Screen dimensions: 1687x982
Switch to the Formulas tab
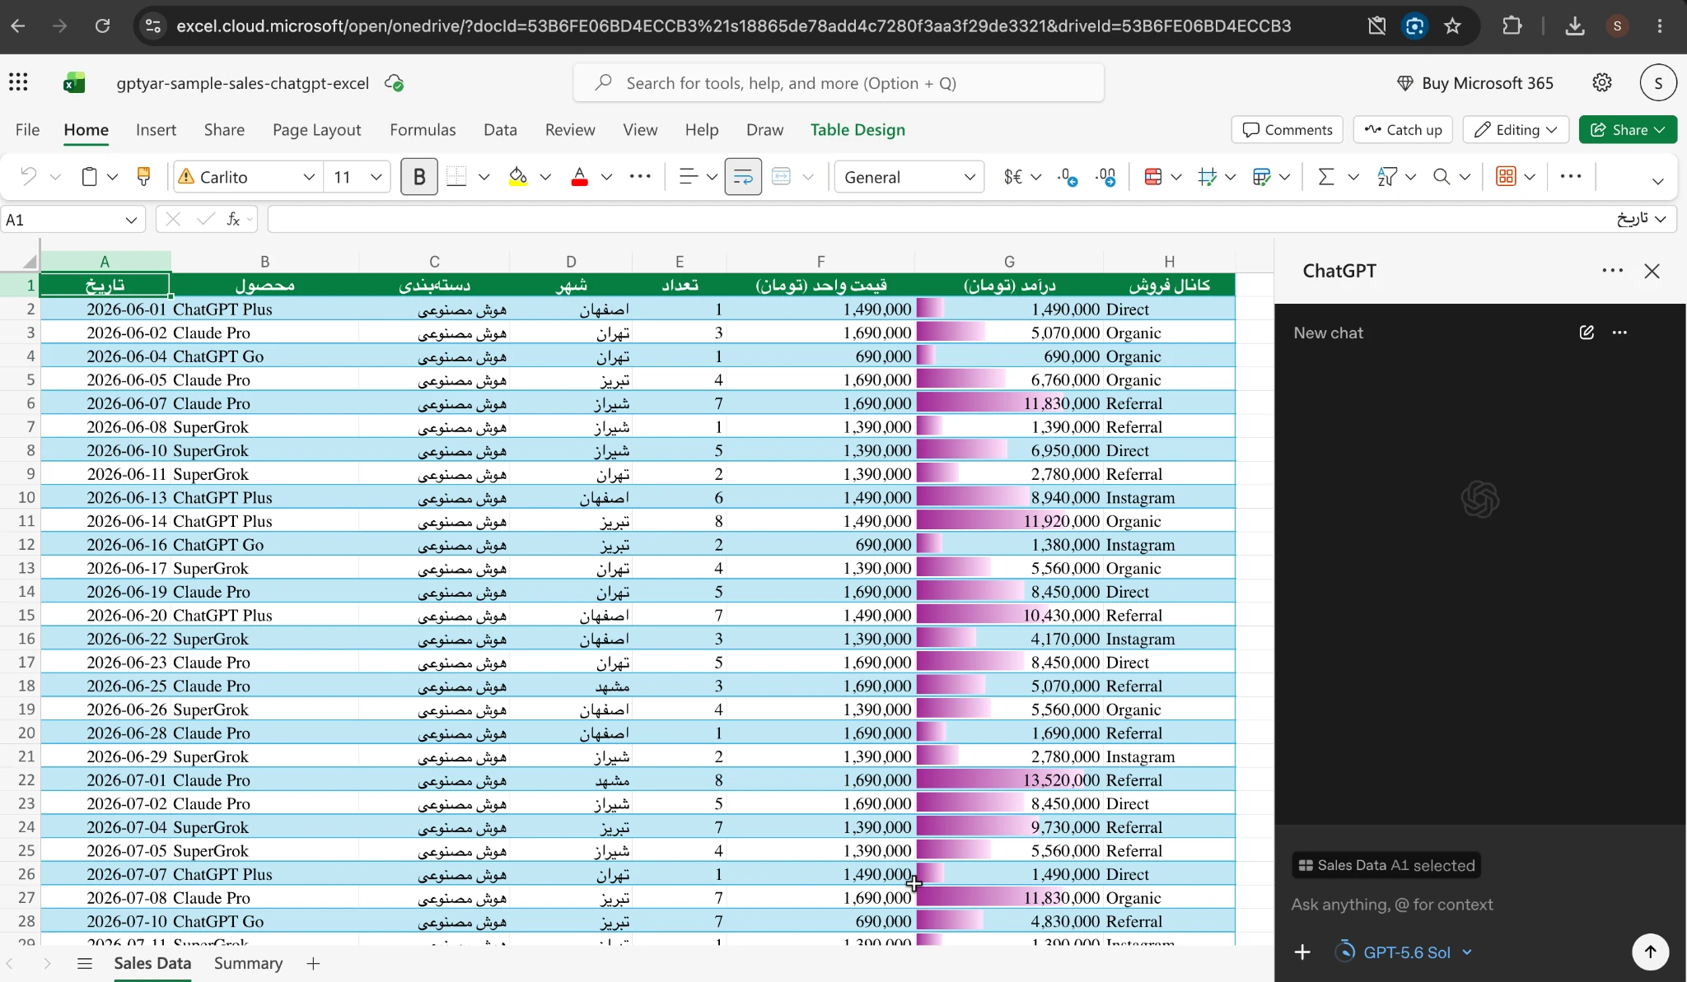(x=423, y=129)
